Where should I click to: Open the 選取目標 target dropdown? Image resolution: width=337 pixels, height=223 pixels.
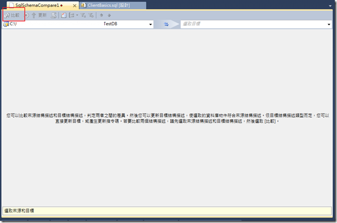point(329,24)
